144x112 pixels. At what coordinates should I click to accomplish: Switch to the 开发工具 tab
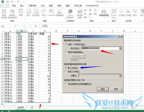point(78,6)
